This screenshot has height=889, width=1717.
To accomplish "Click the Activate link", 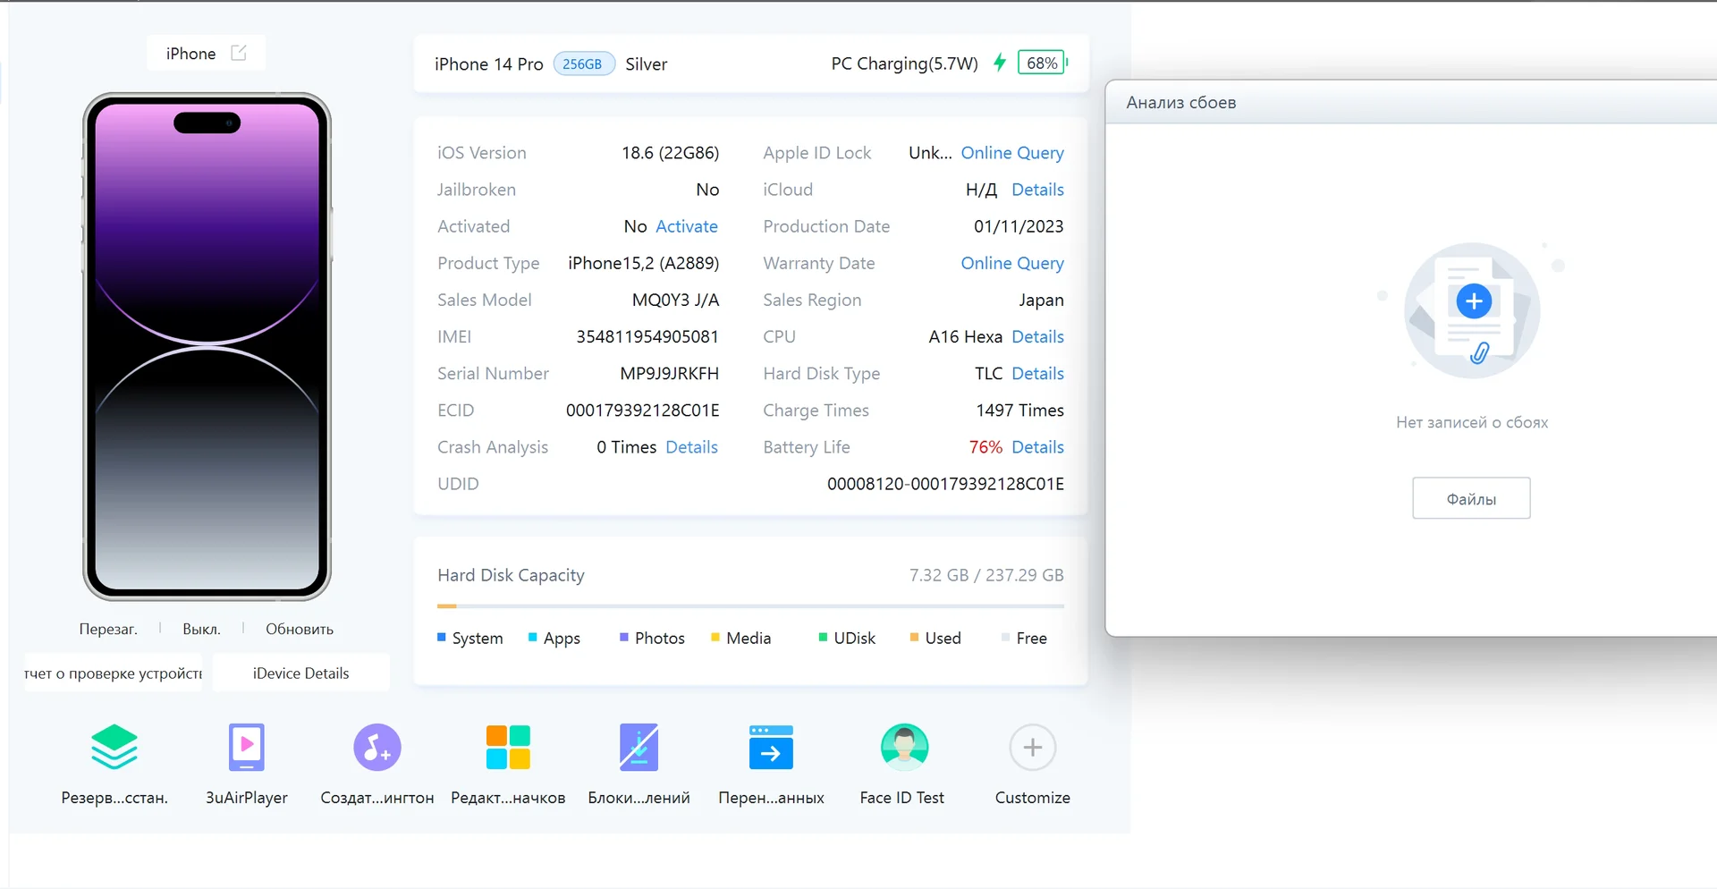I will click(x=687, y=226).
